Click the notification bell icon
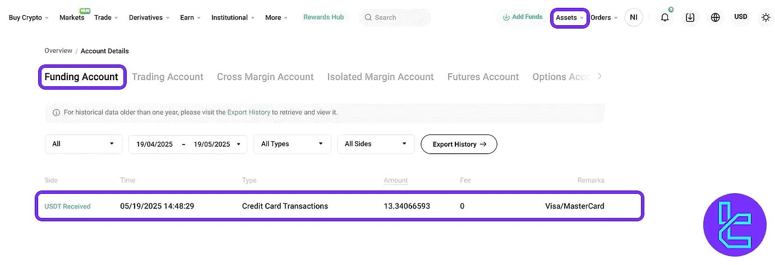Screen dimensions: 775x265 pos(665,17)
